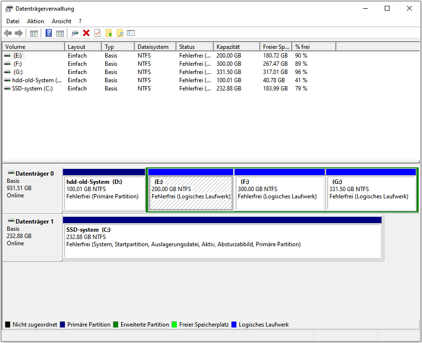
Task: Select the SSD-system (C:) volume row name
Action: pos(32,89)
